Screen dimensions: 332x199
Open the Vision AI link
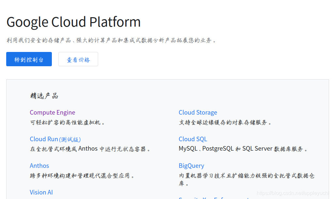[41, 192]
